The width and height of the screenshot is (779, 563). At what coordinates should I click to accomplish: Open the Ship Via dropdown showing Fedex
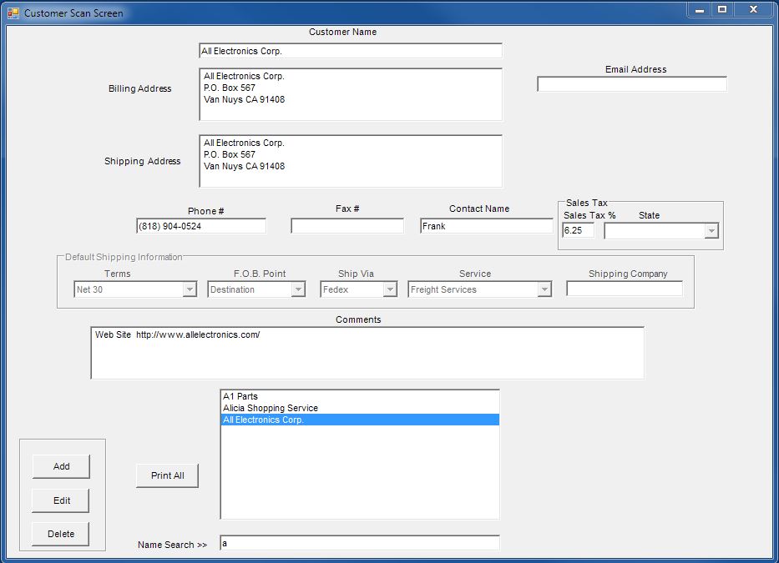point(390,289)
